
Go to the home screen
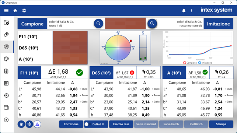click(15, 11)
